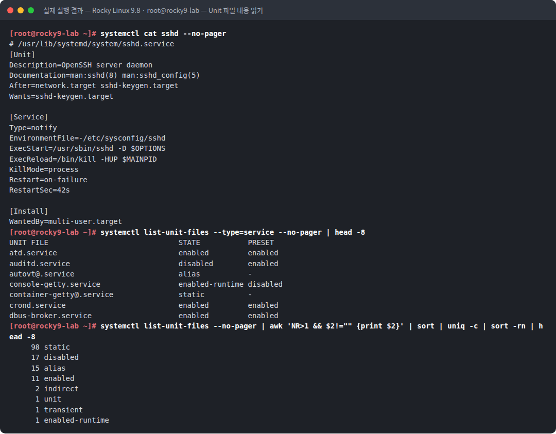The image size is (556, 434).
Task: Click 'After=network.target sshd-keygen.target' line
Action: point(94,86)
